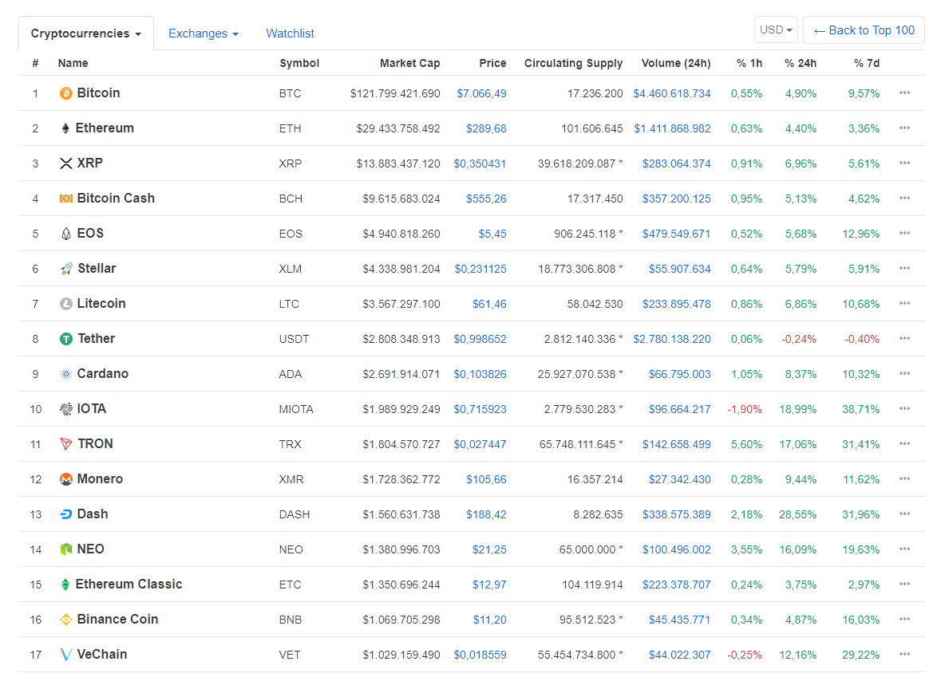The image size is (945, 673).
Task: Expand the Exchanges dropdown menu
Action: point(203,33)
